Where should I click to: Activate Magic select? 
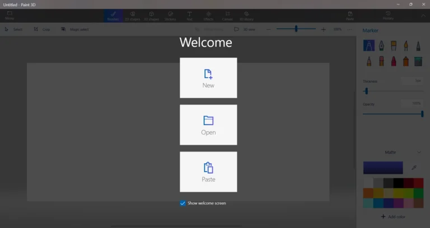[x=75, y=29]
